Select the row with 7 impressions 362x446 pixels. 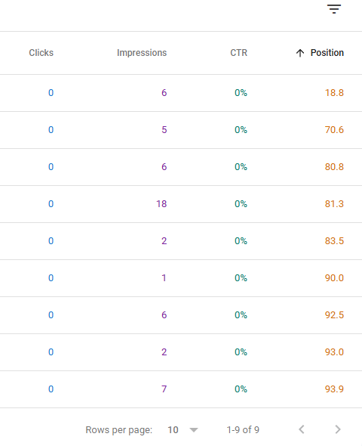coord(181,389)
